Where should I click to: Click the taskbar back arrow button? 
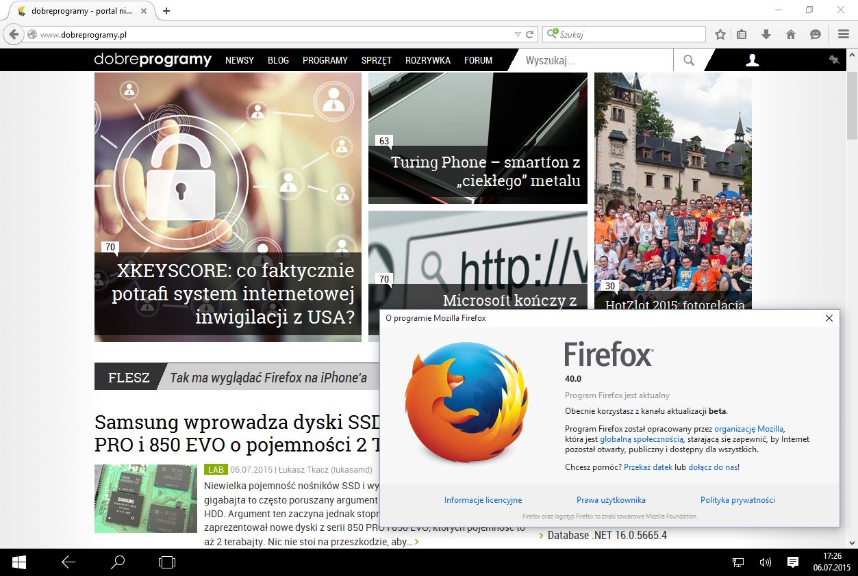click(x=68, y=562)
